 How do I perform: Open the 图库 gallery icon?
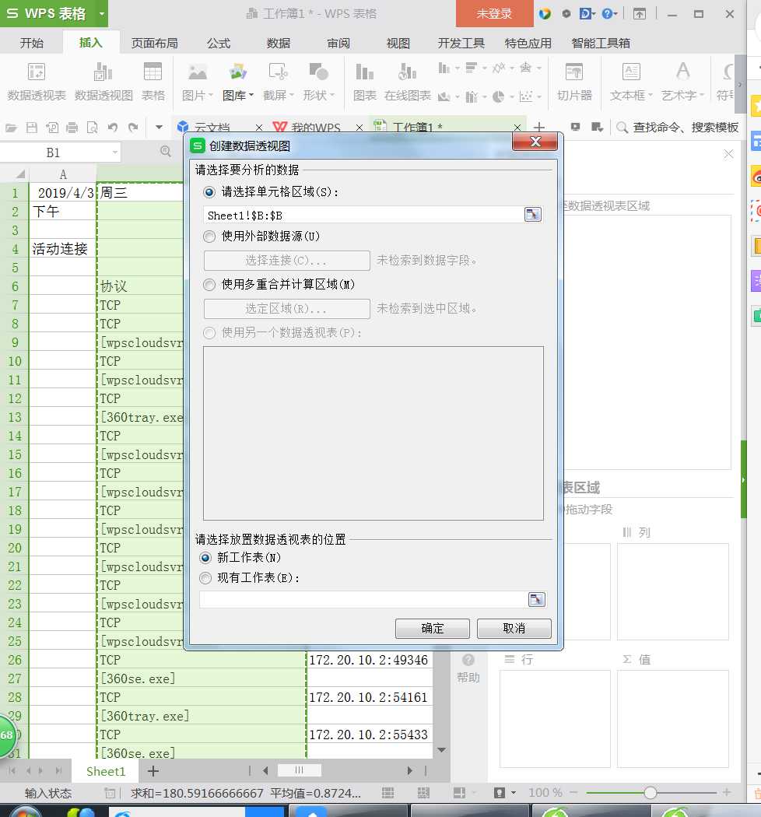point(237,72)
